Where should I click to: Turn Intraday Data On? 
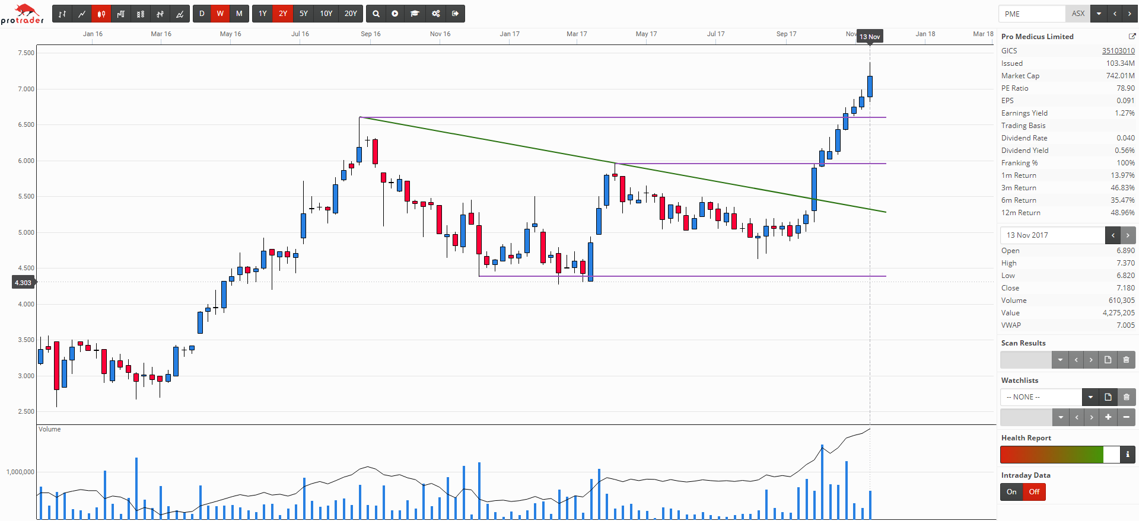click(1011, 492)
